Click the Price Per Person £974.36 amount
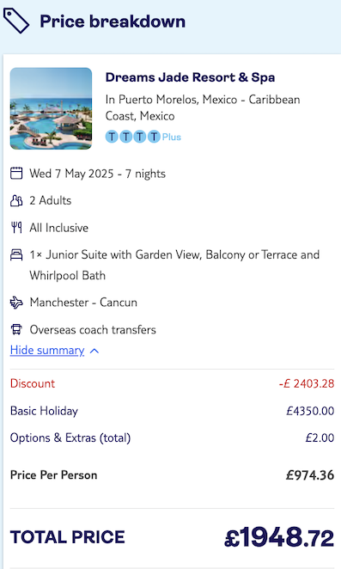 [310, 475]
